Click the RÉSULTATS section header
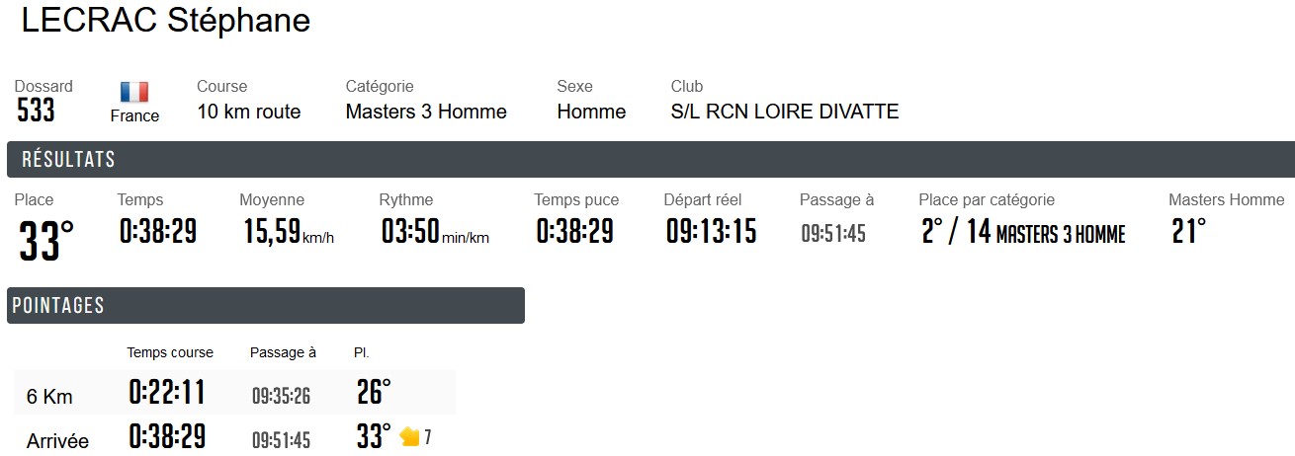This screenshot has width=1295, height=456. click(x=69, y=160)
